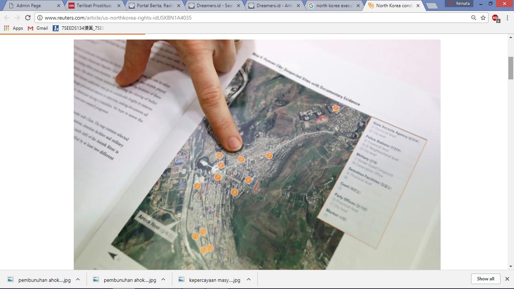Open the Gmail bookmark

point(38,28)
